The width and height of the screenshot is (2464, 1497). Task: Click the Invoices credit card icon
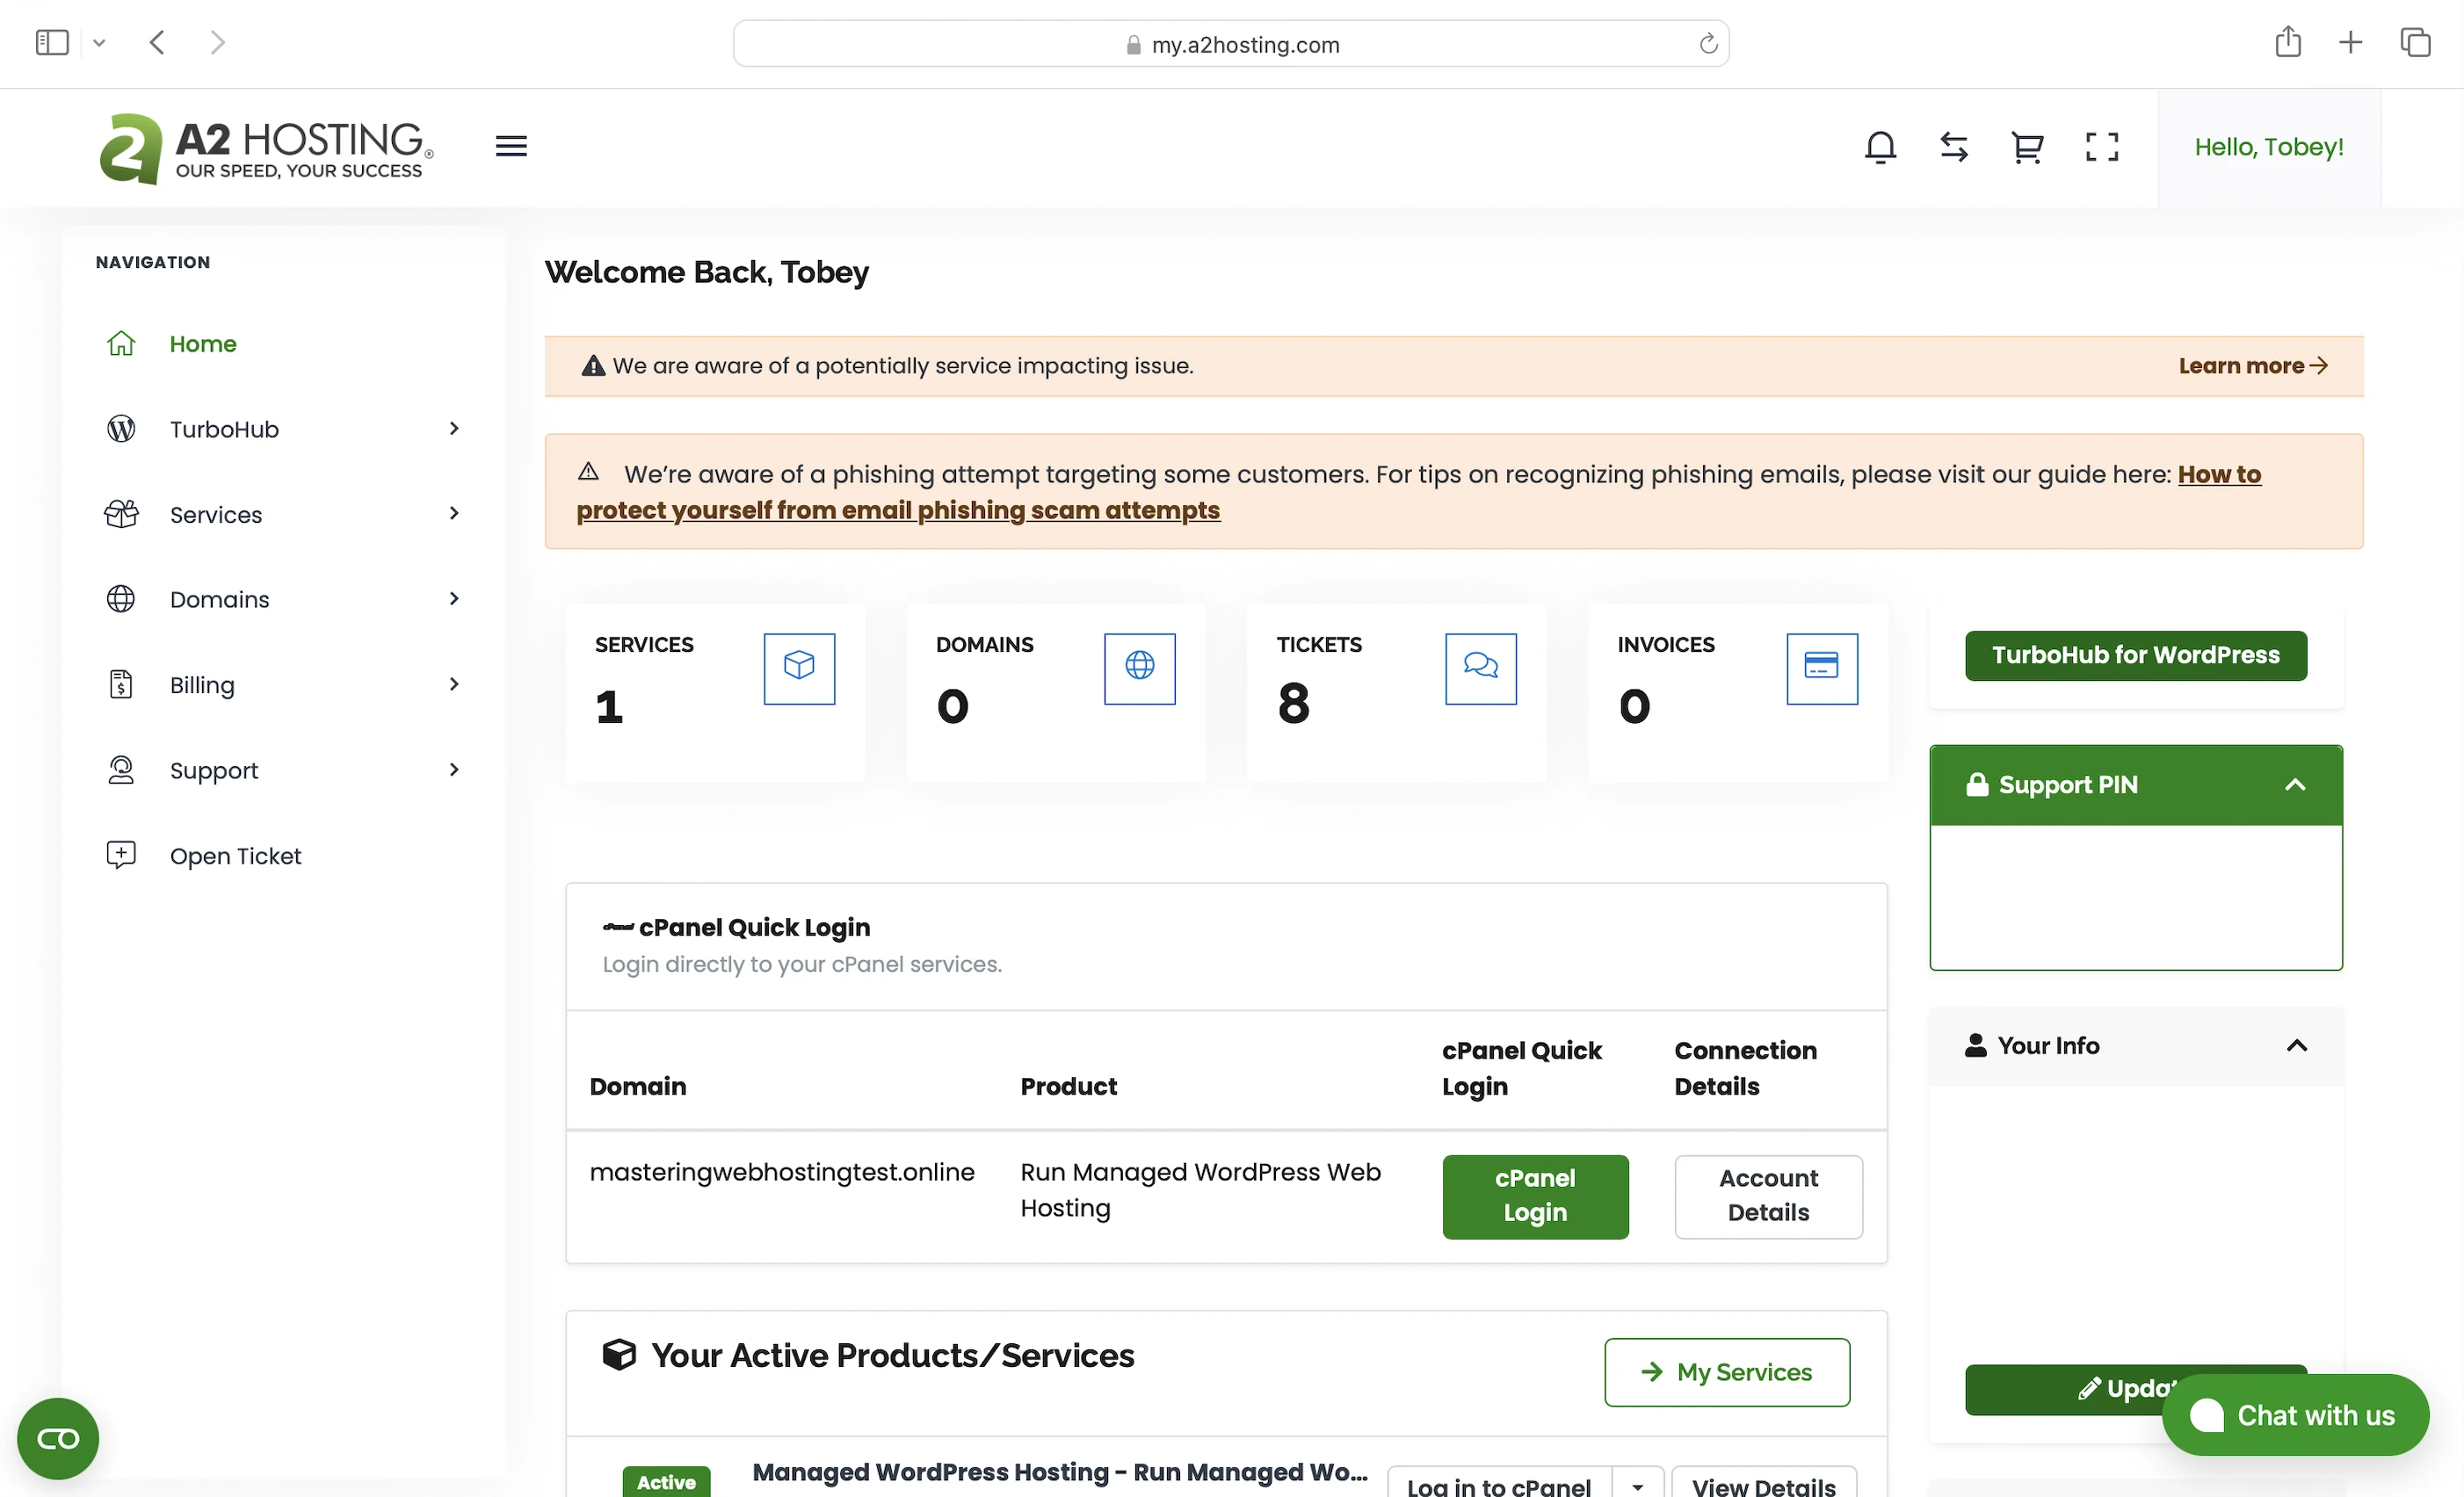pyautogui.click(x=1821, y=668)
